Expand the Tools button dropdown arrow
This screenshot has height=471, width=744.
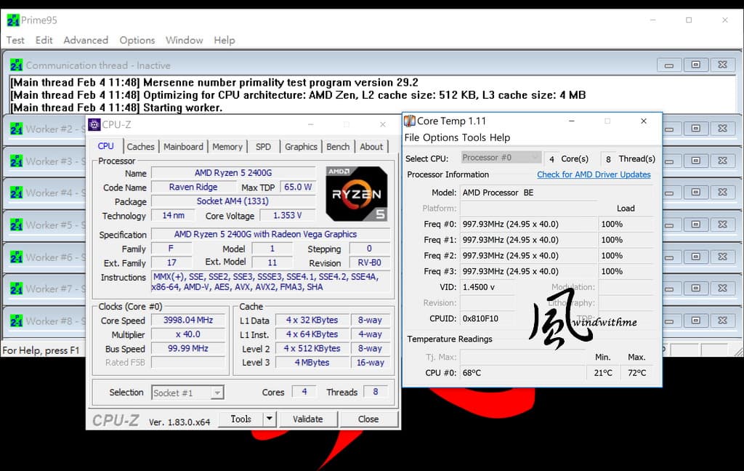[269, 419]
